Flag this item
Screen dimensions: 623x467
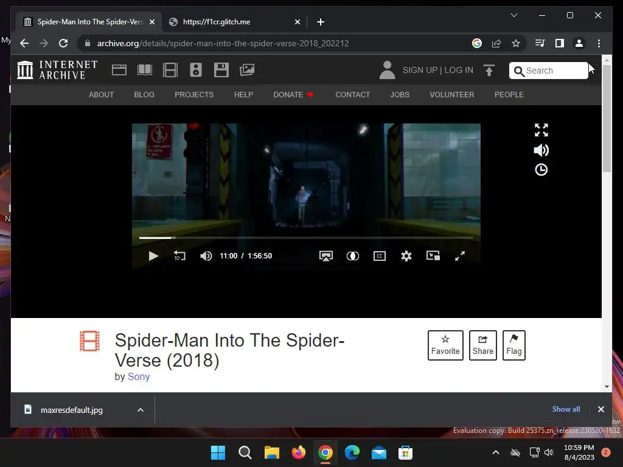pos(513,345)
